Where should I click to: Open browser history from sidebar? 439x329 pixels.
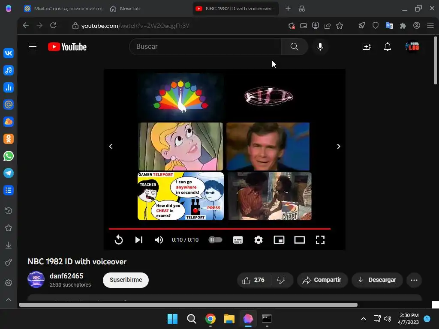pos(9,211)
